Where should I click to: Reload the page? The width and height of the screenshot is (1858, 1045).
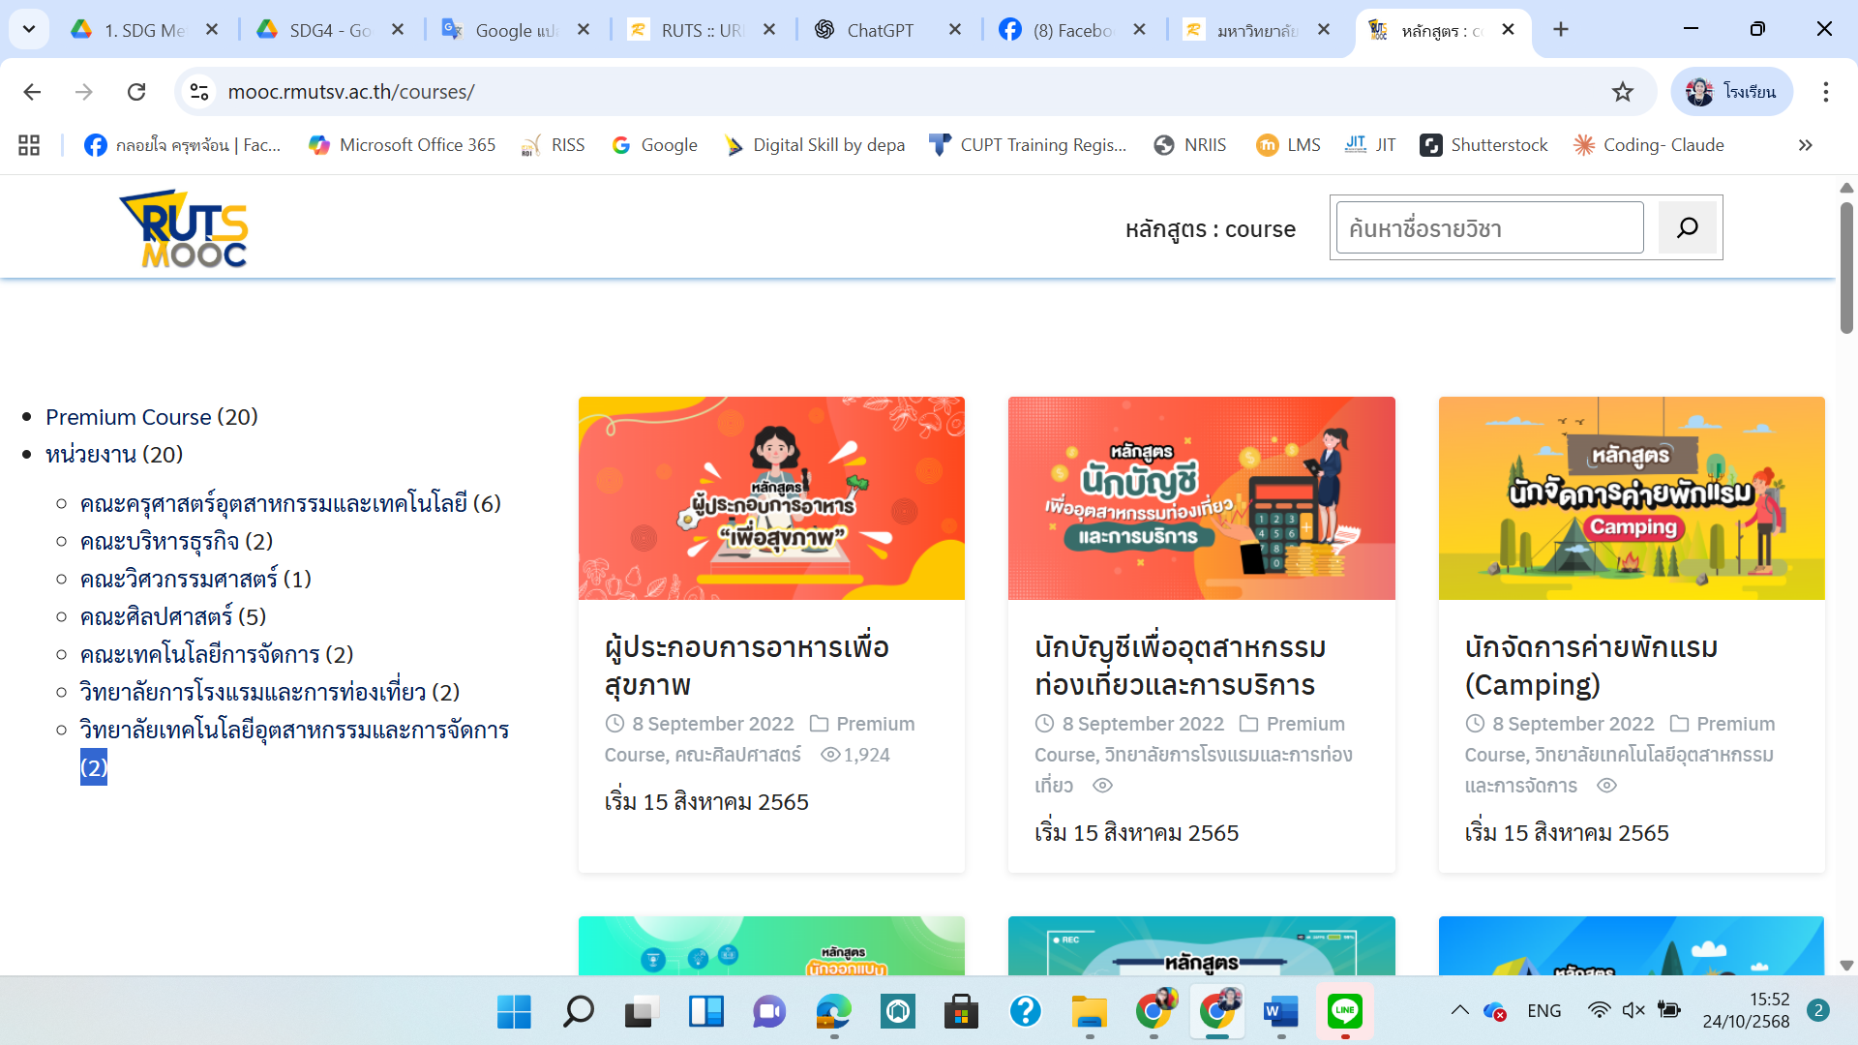coord(136,92)
